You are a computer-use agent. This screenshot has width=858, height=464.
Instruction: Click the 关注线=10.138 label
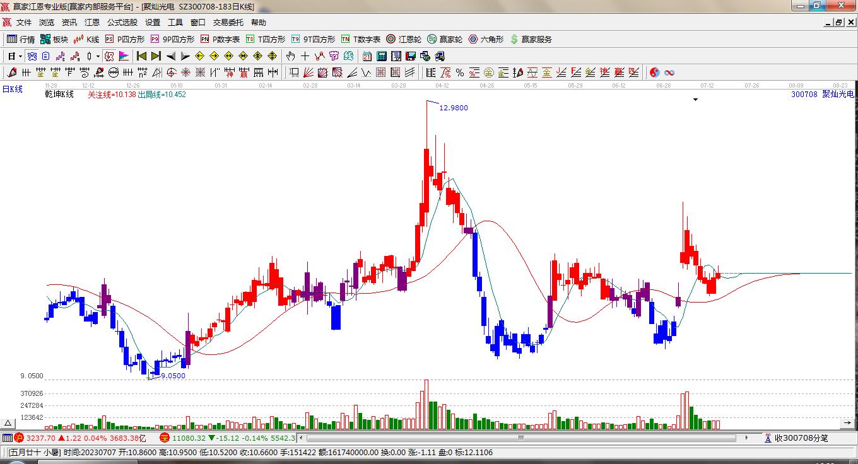112,95
